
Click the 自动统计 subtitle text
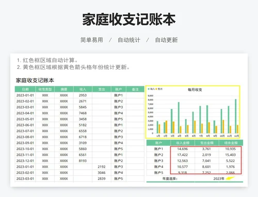click(x=129, y=40)
